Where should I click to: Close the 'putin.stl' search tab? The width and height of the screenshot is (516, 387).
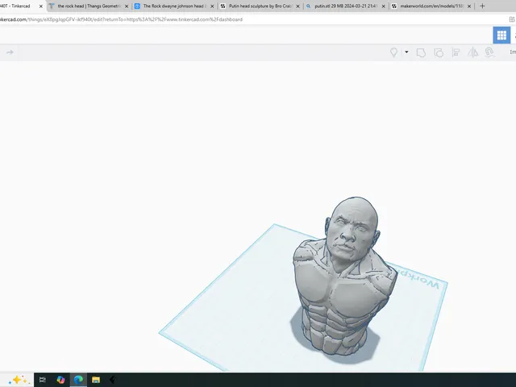[x=384, y=6]
